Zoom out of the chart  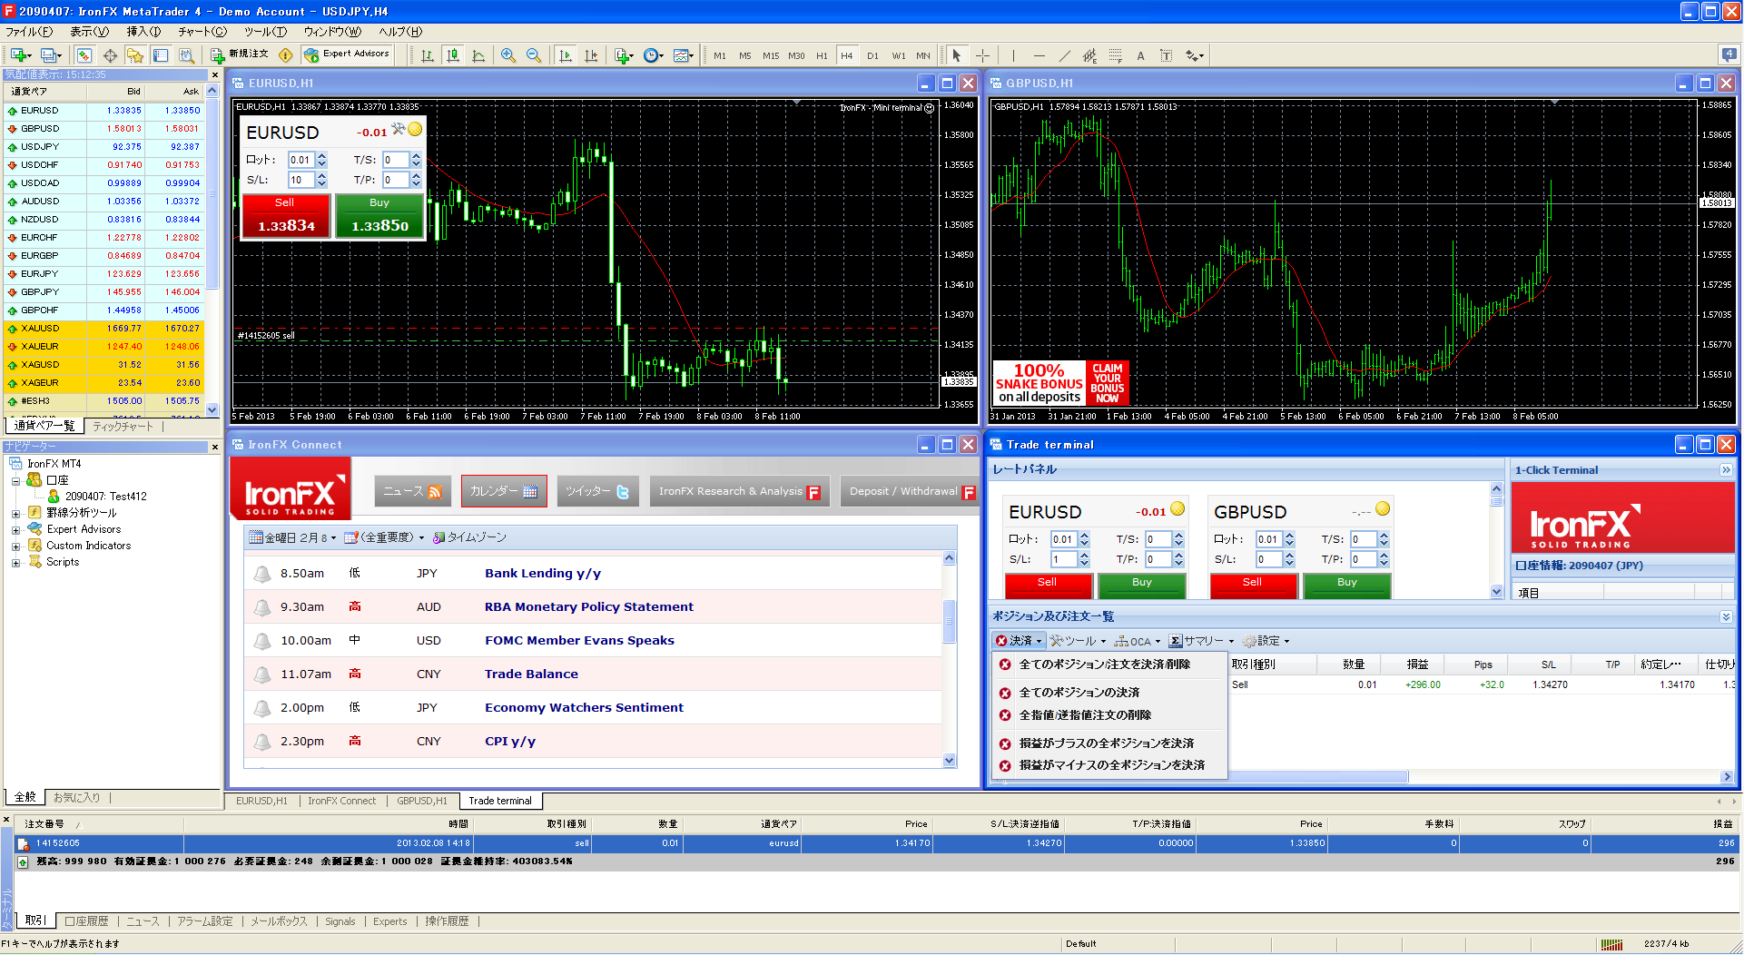coord(534,55)
